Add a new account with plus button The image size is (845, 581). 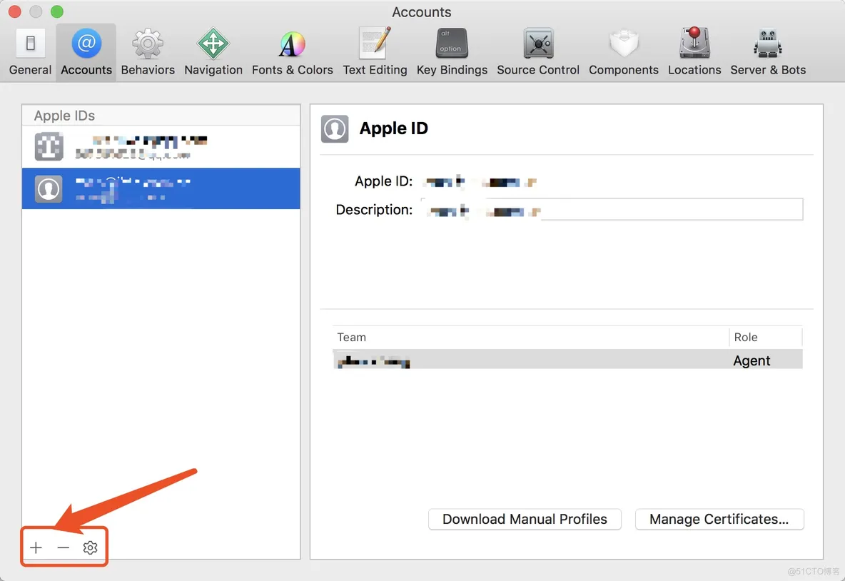(x=36, y=547)
